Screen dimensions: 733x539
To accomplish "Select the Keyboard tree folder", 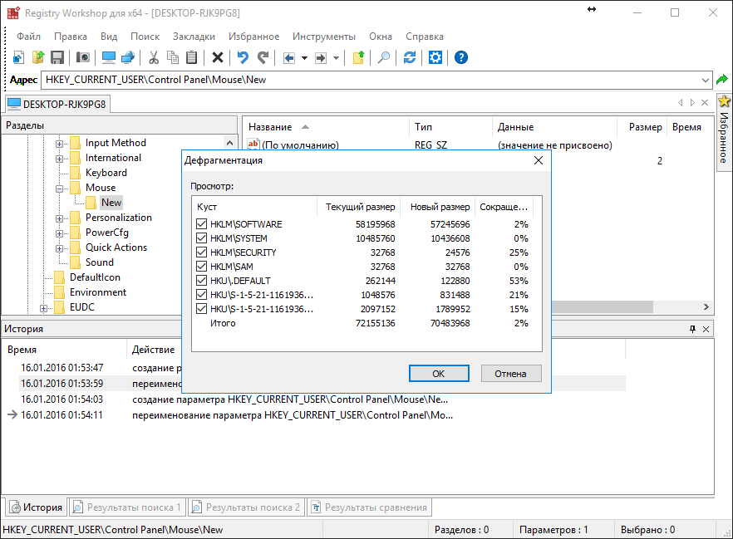I will click(106, 173).
